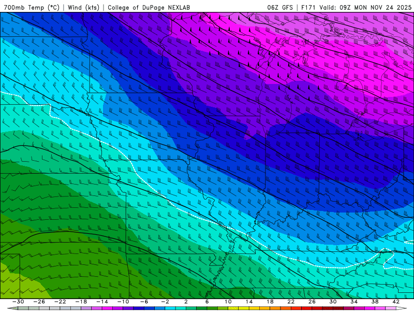Image resolution: width=414 pixels, height=311 pixels.
Task: Select the −6 label on the color scale
Action: coord(144,302)
